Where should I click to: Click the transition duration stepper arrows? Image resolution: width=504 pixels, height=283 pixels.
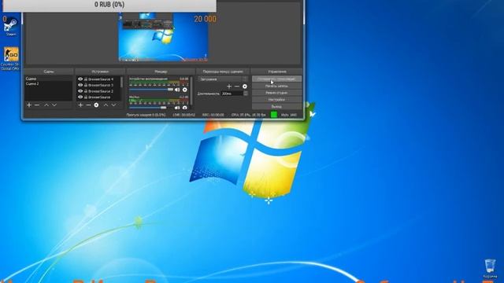pos(246,94)
